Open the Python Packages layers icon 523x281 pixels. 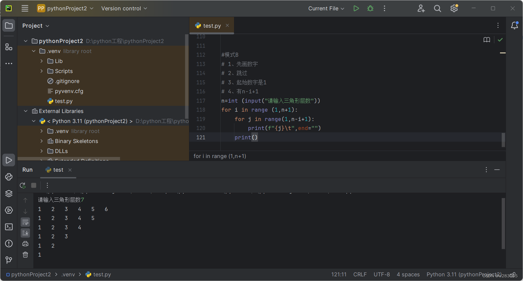pos(9,194)
